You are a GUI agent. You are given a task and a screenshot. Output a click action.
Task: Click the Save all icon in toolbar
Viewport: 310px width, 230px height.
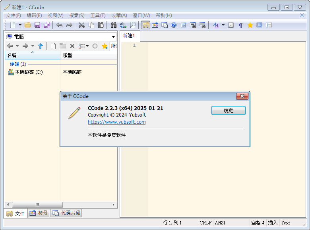[x=46, y=25]
